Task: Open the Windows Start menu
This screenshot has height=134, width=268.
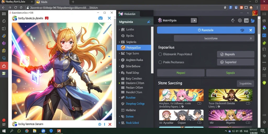Action: pos(4,131)
